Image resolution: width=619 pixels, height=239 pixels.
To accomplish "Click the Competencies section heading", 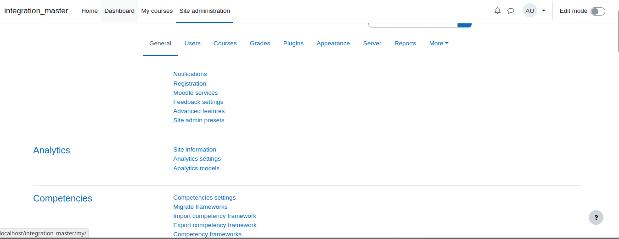I will tap(62, 198).
